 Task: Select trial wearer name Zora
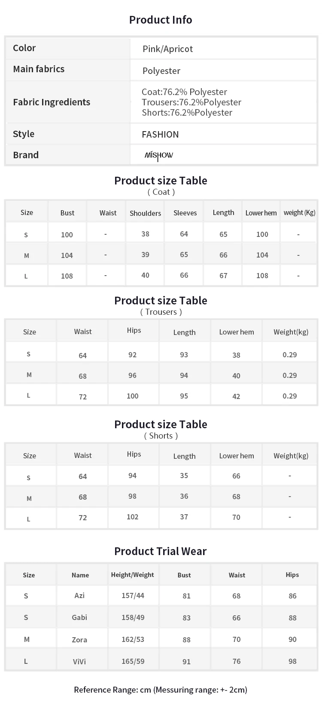point(79,639)
